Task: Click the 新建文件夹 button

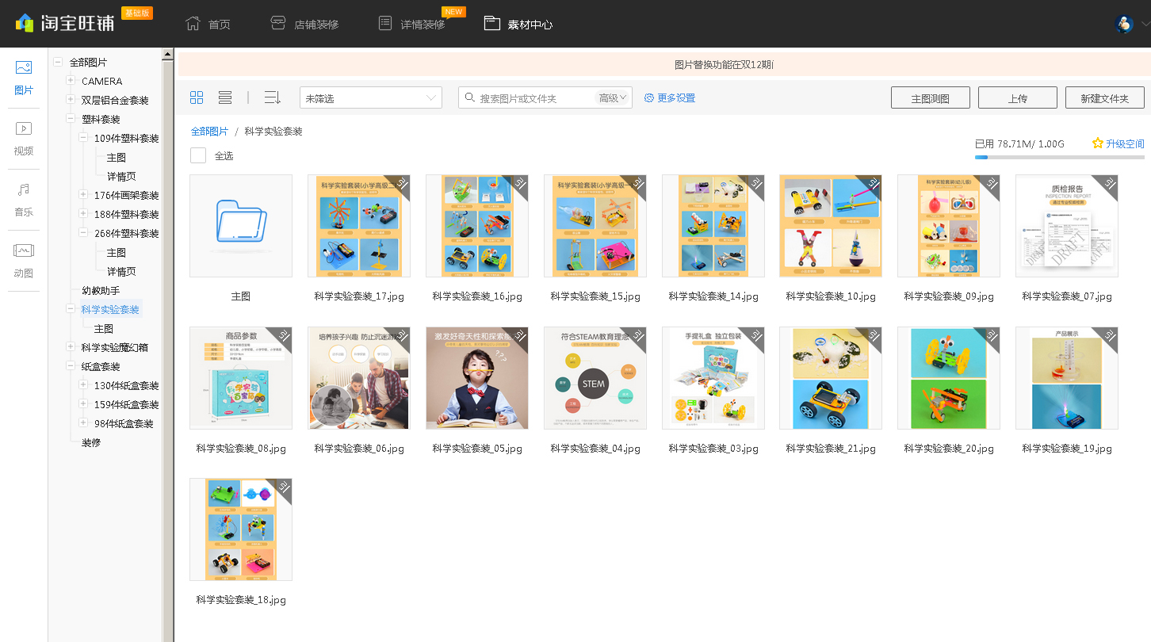Action: click(x=1104, y=98)
